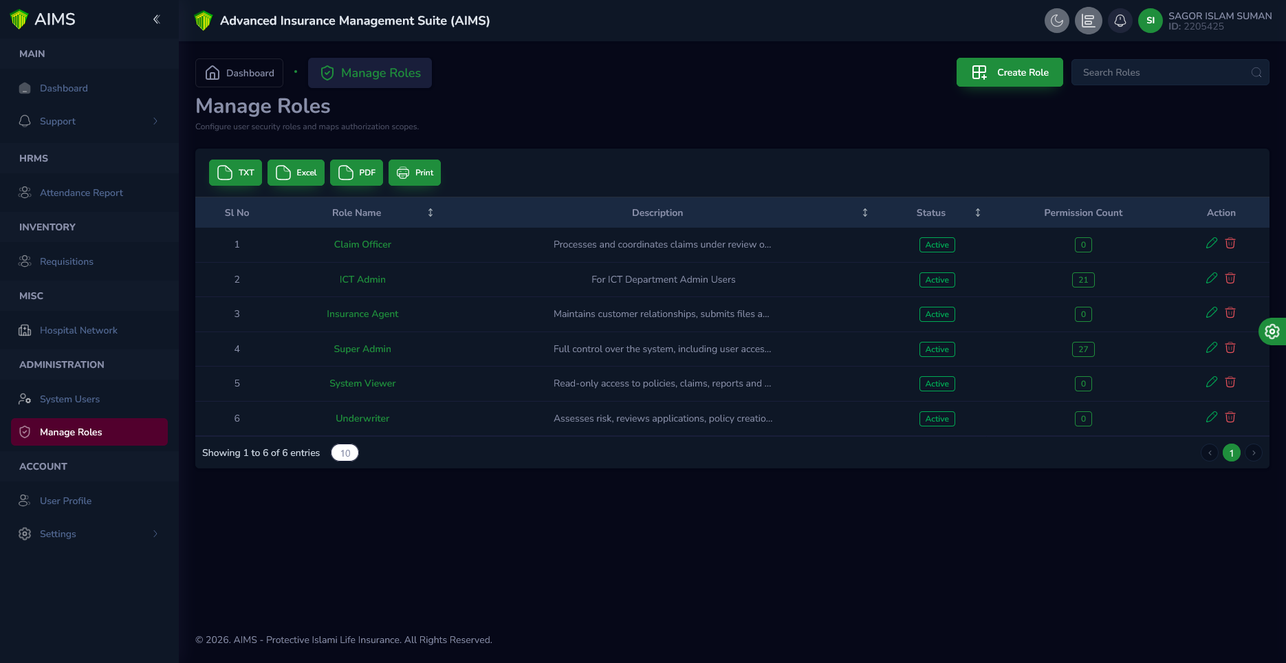The width and height of the screenshot is (1286, 663).
Task: Edit the Underwriter role
Action: tap(1212, 417)
